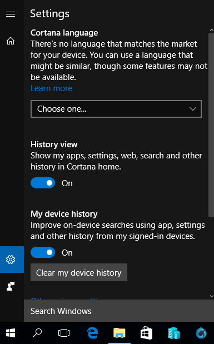Open the Windows Start button
This screenshot has height=344, width=214.
(11, 333)
